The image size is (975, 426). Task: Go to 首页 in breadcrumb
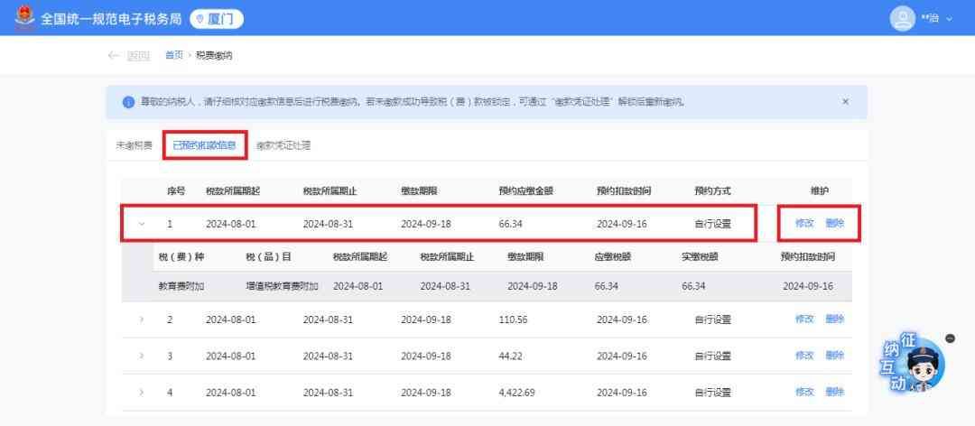point(173,56)
